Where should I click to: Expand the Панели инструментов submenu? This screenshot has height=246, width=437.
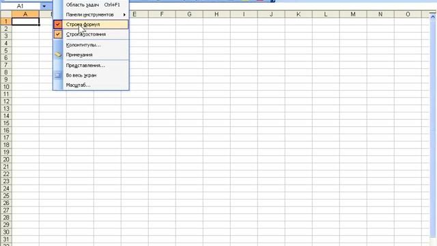91,14
